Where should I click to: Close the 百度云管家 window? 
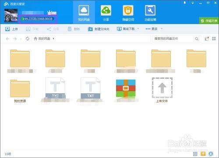point(215,3)
